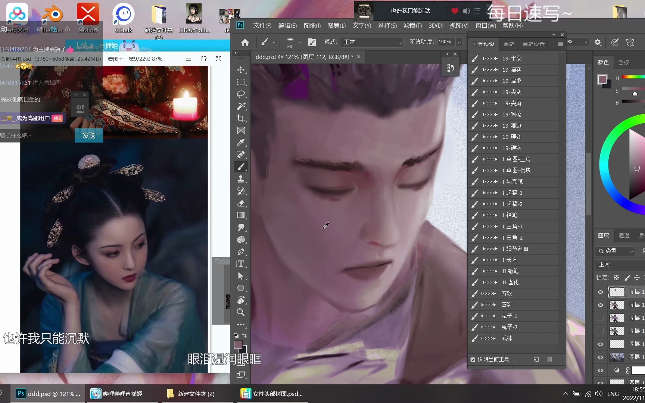Click the foreground swatch in color panel
The height and width of the screenshot is (403, 645).
tap(602, 79)
